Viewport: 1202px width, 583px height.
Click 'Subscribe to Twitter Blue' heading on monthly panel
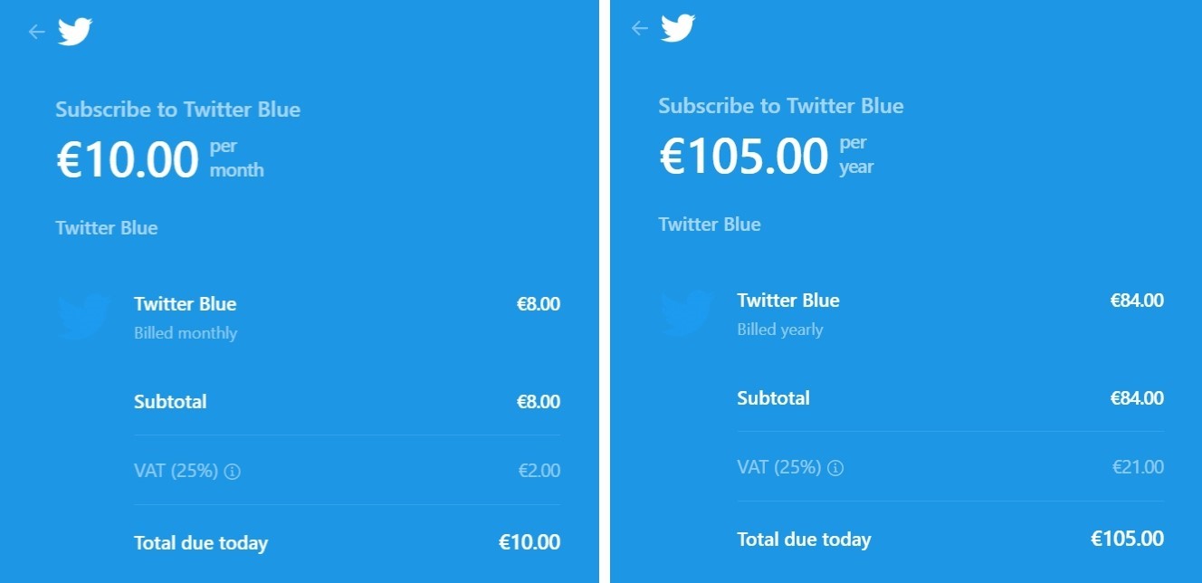[x=178, y=110]
